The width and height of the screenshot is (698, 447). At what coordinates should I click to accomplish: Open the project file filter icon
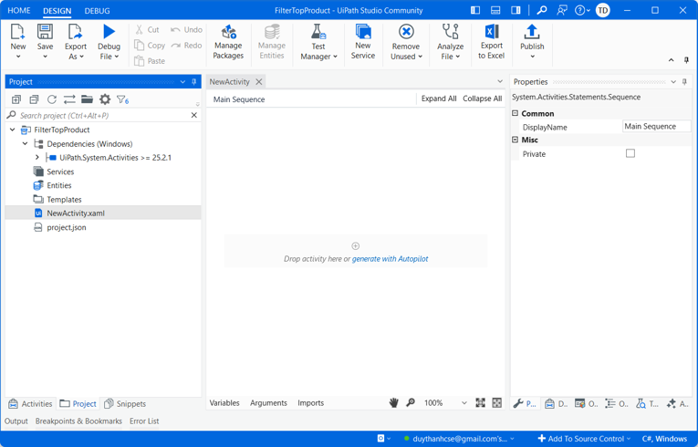point(122,99)
